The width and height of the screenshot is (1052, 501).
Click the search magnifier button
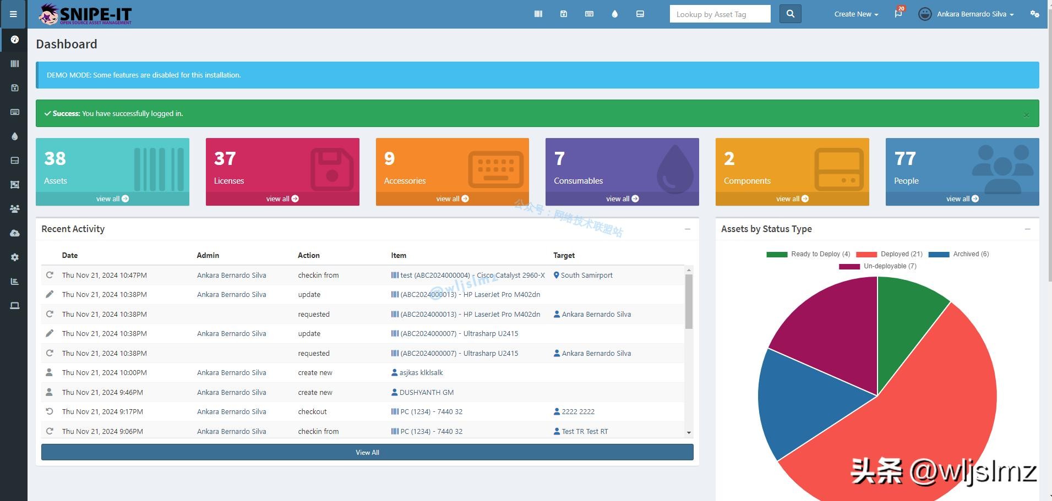(x=790, y=14)
